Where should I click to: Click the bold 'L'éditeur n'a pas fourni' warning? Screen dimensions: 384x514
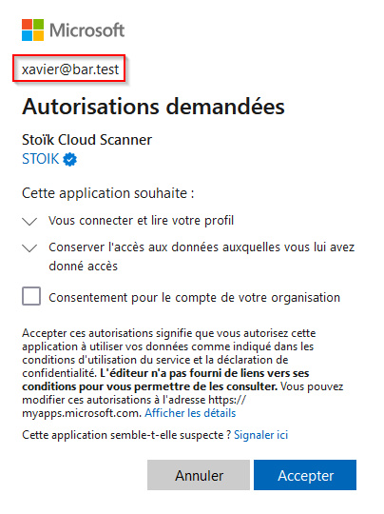165,380
